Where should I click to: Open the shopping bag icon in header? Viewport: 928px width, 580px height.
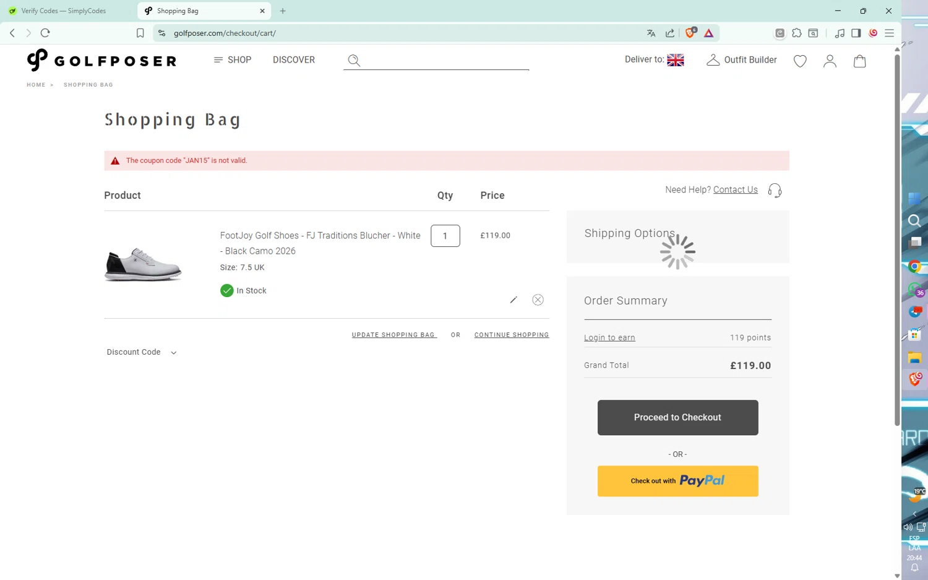(859, 61)
